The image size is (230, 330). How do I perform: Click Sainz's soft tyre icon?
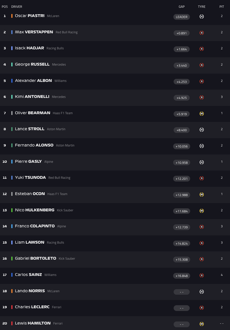tap(201, 275)
